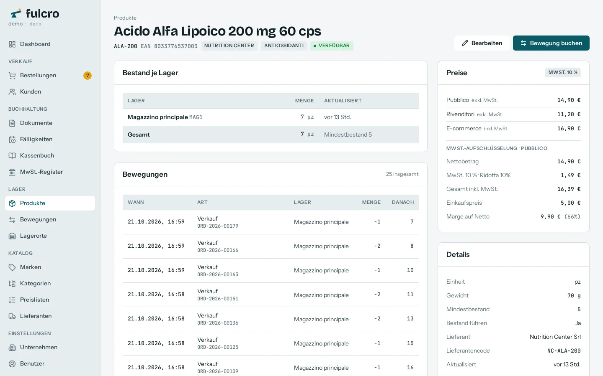Click the Preislisten list icon

tap(12, 300)
